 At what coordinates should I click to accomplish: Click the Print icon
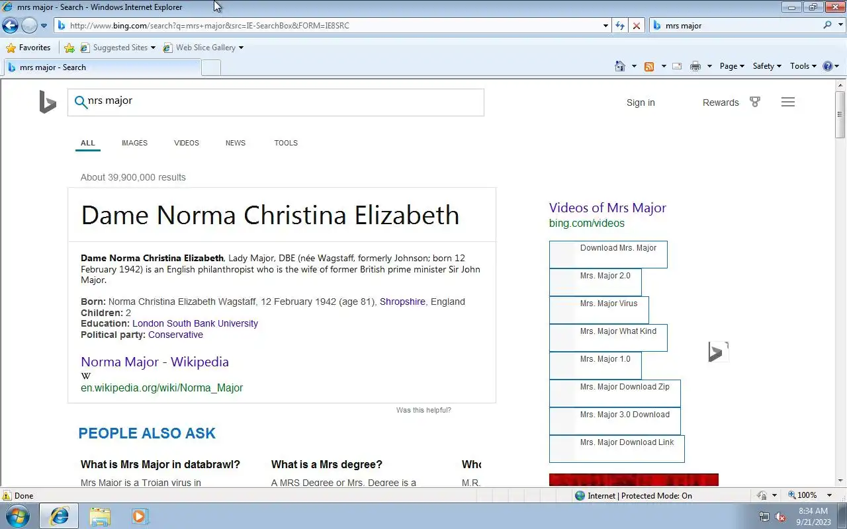[695, 66]
